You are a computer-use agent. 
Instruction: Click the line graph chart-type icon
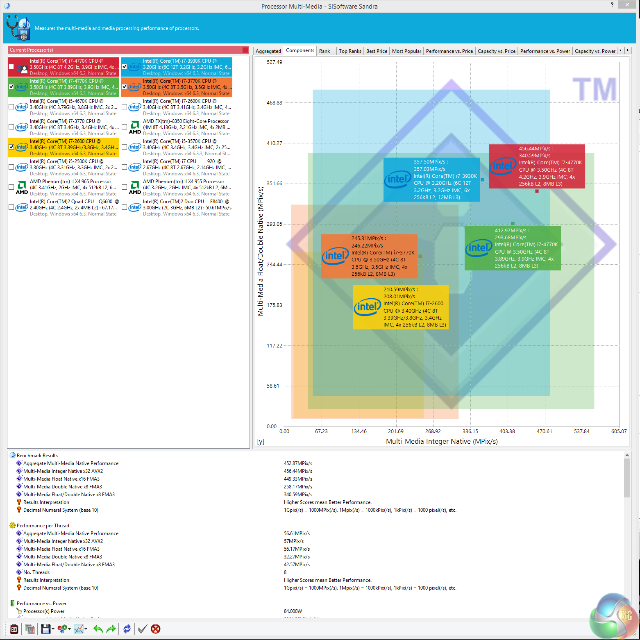click(x=79, y=629)
